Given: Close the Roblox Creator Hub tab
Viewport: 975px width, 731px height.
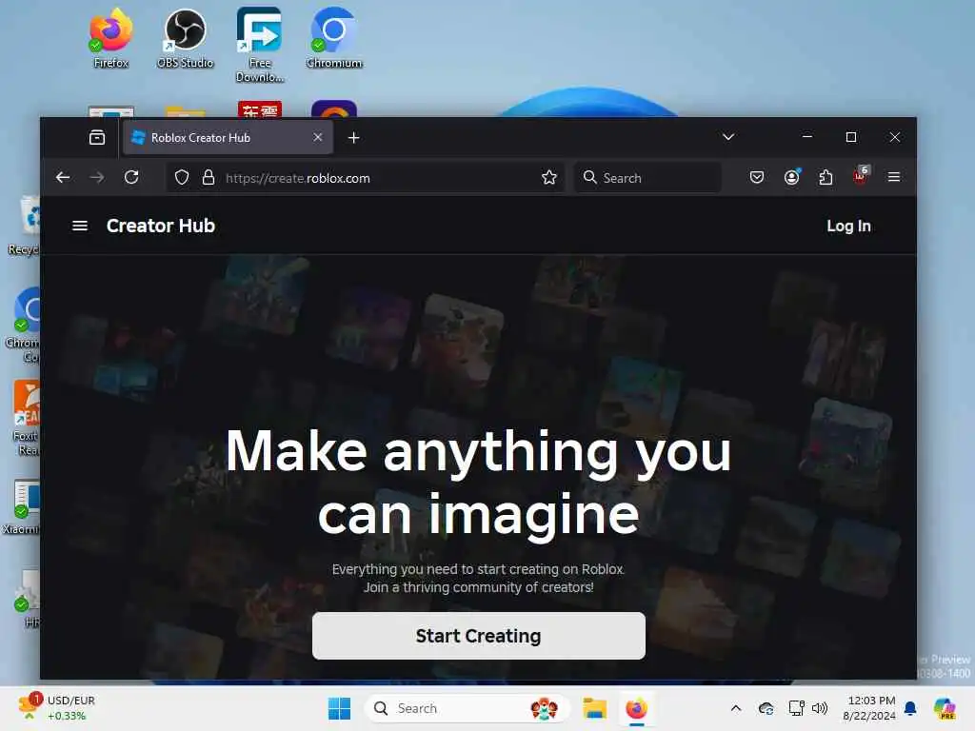Looking at the screenshot, I should [318, 137].
